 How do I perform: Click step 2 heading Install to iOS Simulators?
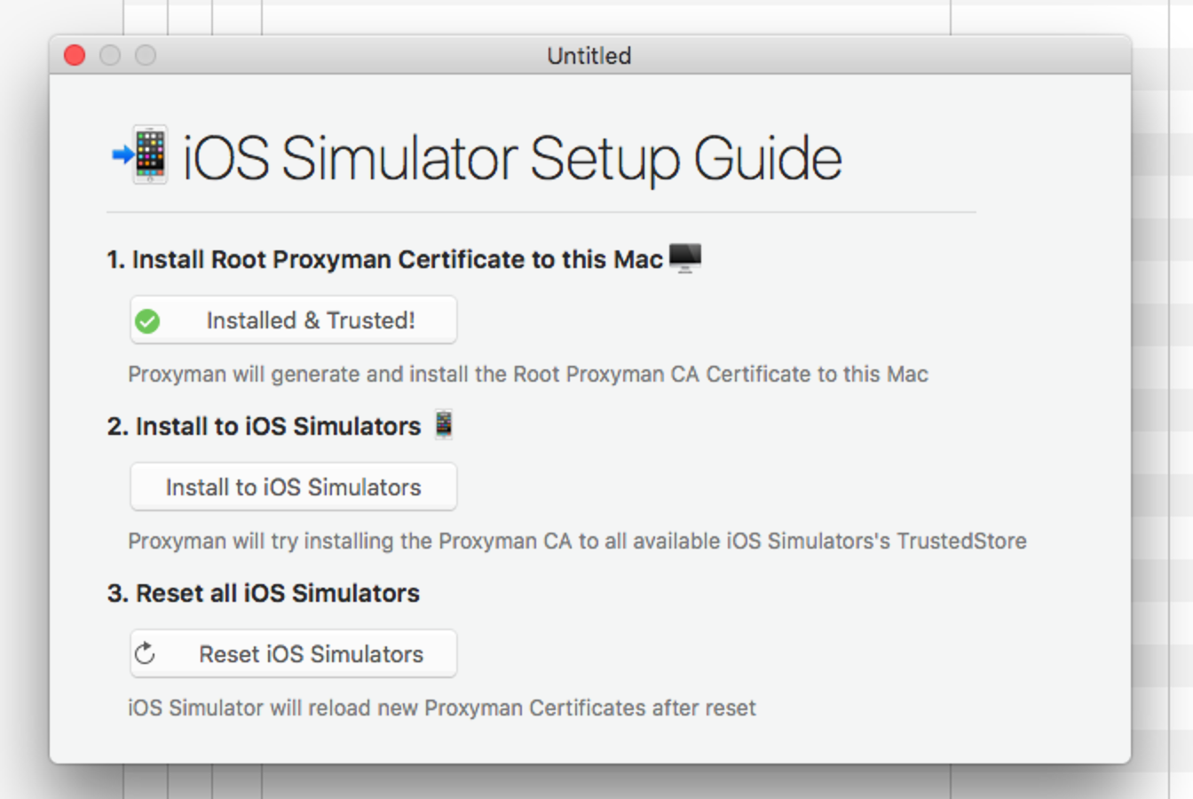pyautogui.click(x=264, y=426)
